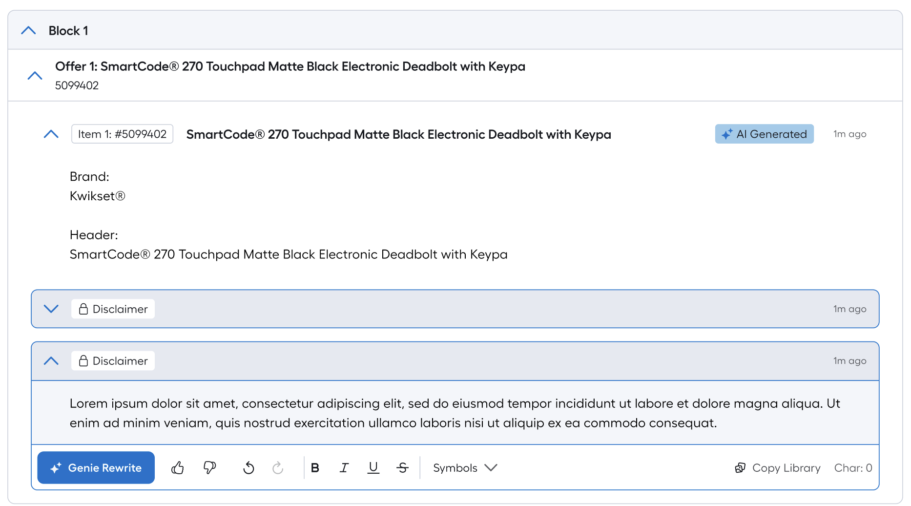Undo the last edit

pos(248,468)
